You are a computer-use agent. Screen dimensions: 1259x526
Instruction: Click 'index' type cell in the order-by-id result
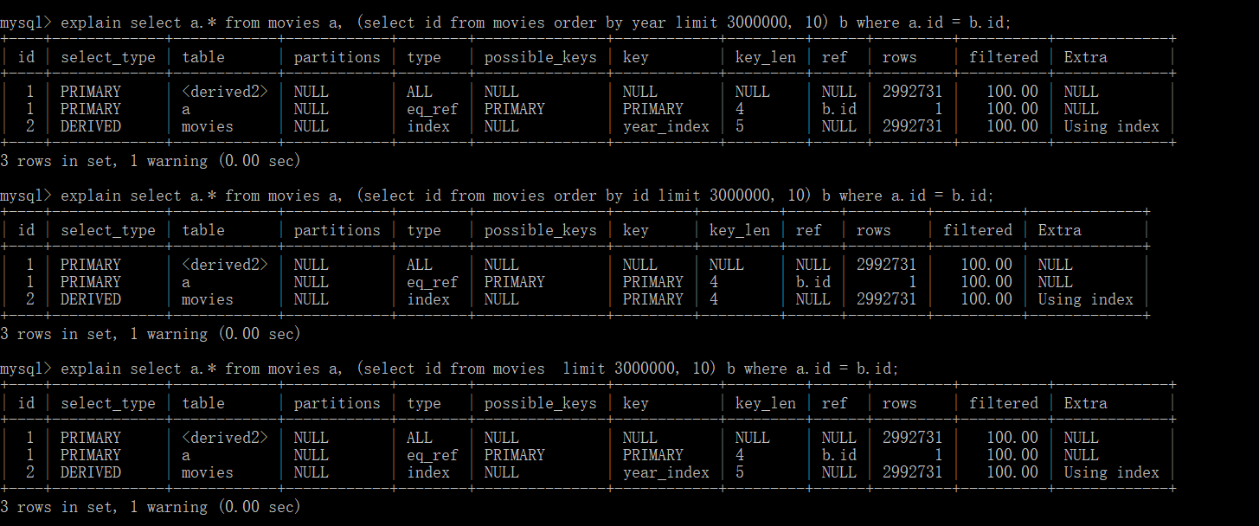click(428, 299)
